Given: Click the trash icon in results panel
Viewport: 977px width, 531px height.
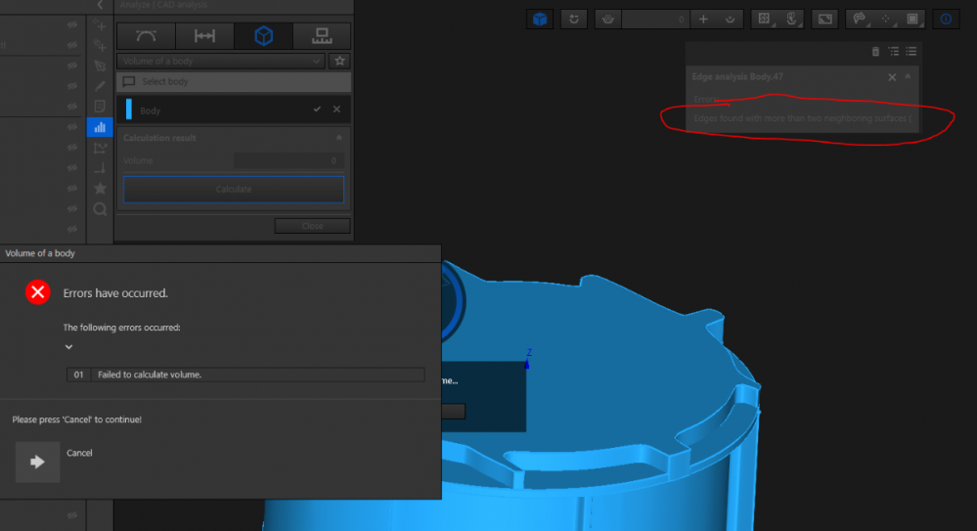Looking at the screenshot, I should (875, 52).
